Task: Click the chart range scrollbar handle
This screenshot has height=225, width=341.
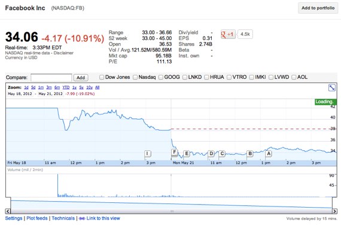Action: [172, 211]
